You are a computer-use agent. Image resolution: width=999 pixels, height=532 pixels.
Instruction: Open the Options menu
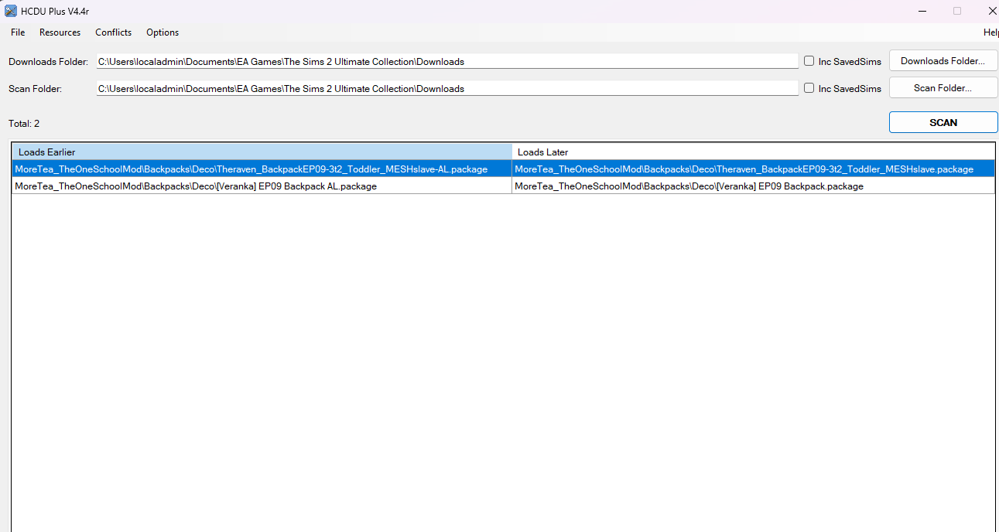coord(162,32)
